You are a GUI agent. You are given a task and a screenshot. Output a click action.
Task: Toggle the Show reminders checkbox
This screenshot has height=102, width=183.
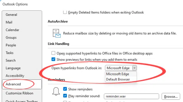click(65, 89)
